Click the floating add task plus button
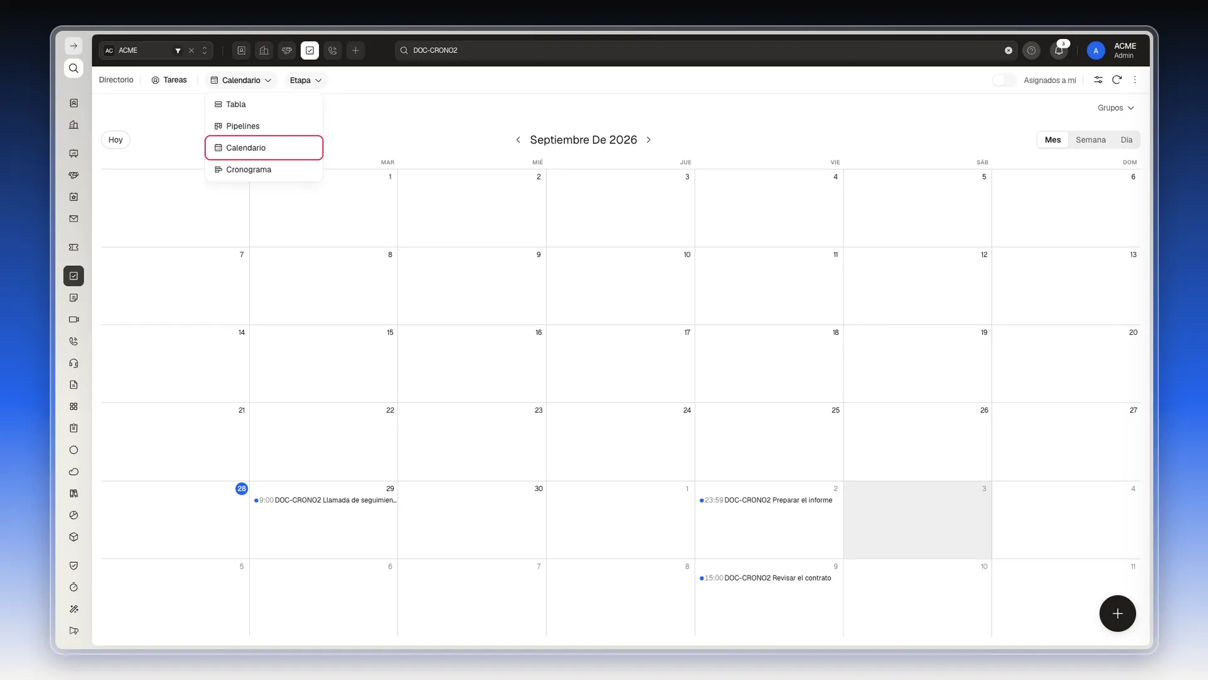The height and width of the screenshot is (680, 1208). point(1117,613)
